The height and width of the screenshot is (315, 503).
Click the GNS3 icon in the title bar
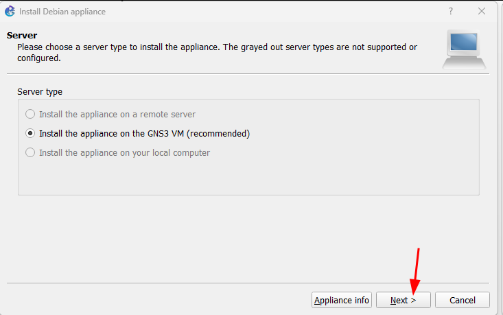coord(10,12)
